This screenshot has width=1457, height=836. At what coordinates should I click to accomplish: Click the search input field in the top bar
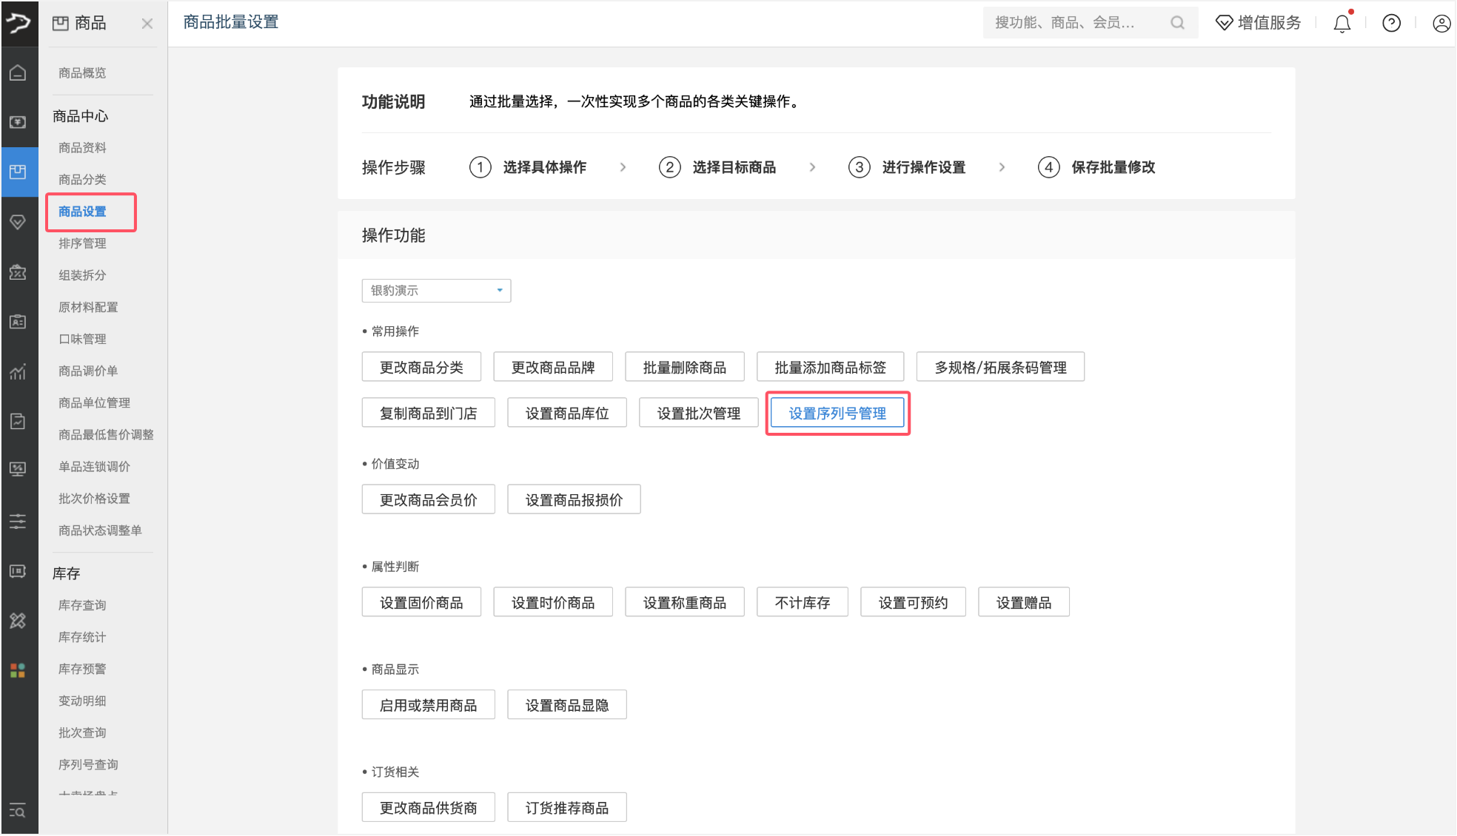pos(1074,22)
